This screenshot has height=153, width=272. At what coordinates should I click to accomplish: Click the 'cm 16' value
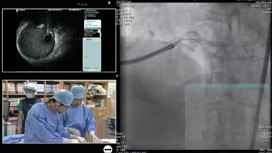(121, 137)
